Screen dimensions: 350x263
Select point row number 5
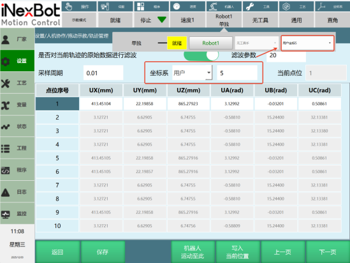point(57,158)
